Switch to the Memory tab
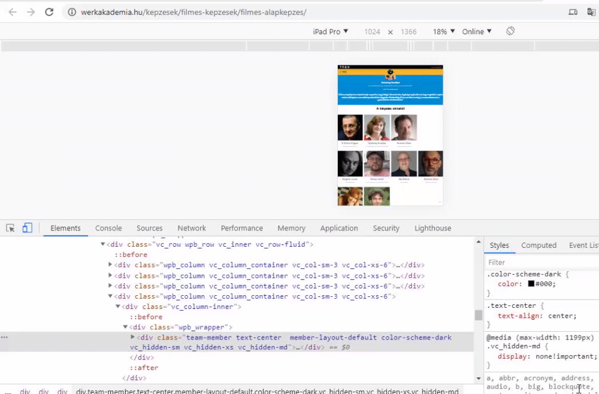The height and width of the screenshot is (394, 599). (292, 228)
